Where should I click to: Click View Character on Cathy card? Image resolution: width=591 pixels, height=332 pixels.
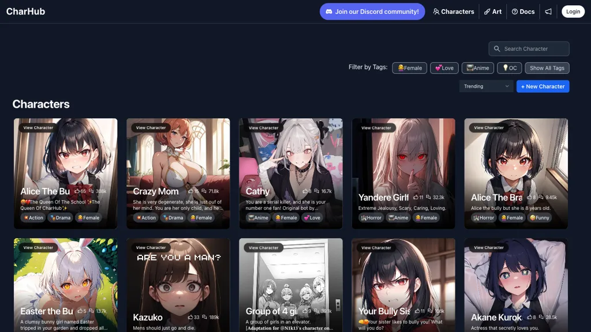(x=263, y=127)
